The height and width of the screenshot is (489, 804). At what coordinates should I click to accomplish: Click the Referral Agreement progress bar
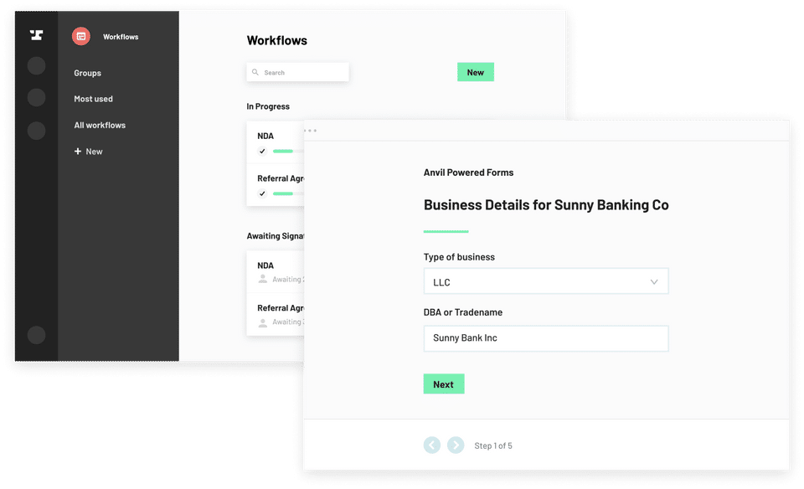point(288,193)
